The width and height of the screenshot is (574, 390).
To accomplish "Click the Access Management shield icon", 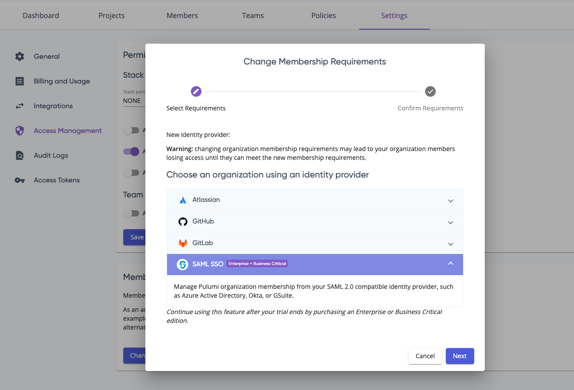I will (x=19, y=131).
